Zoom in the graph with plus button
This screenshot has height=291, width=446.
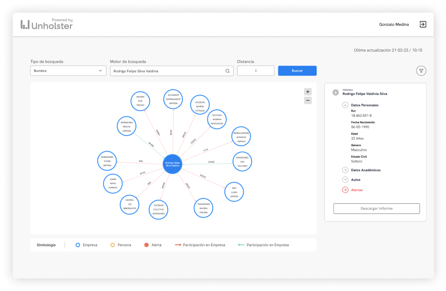pyautogui.click(x=308, y=91)
